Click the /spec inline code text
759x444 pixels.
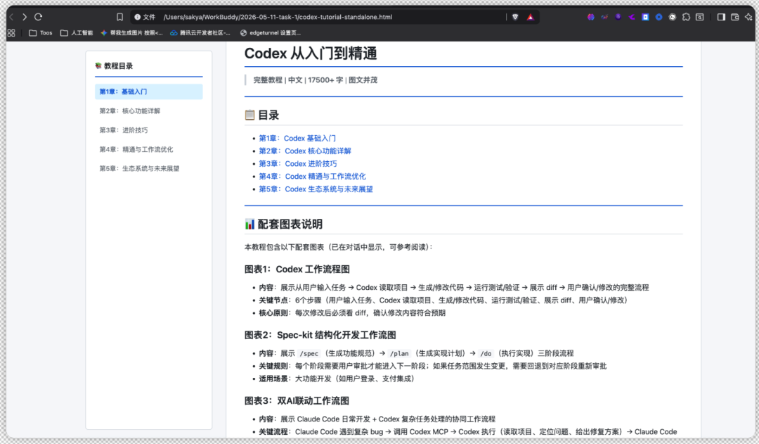[x=309, y=353]
